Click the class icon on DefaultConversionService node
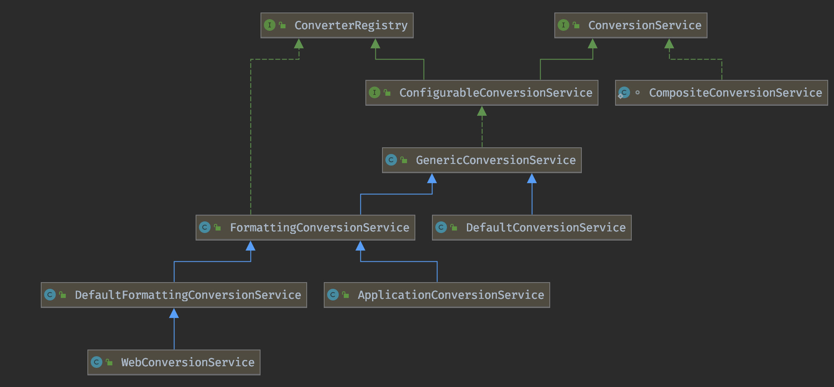The width and height of the screenshot is (834, 387). (441, 227)
